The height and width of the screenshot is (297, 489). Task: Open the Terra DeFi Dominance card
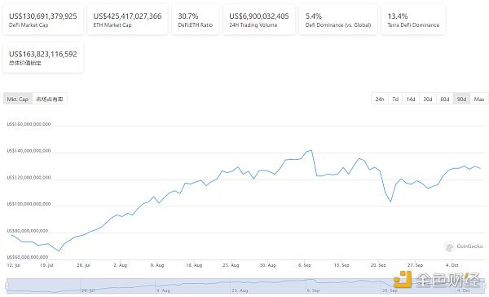click(x=413, y=20)
